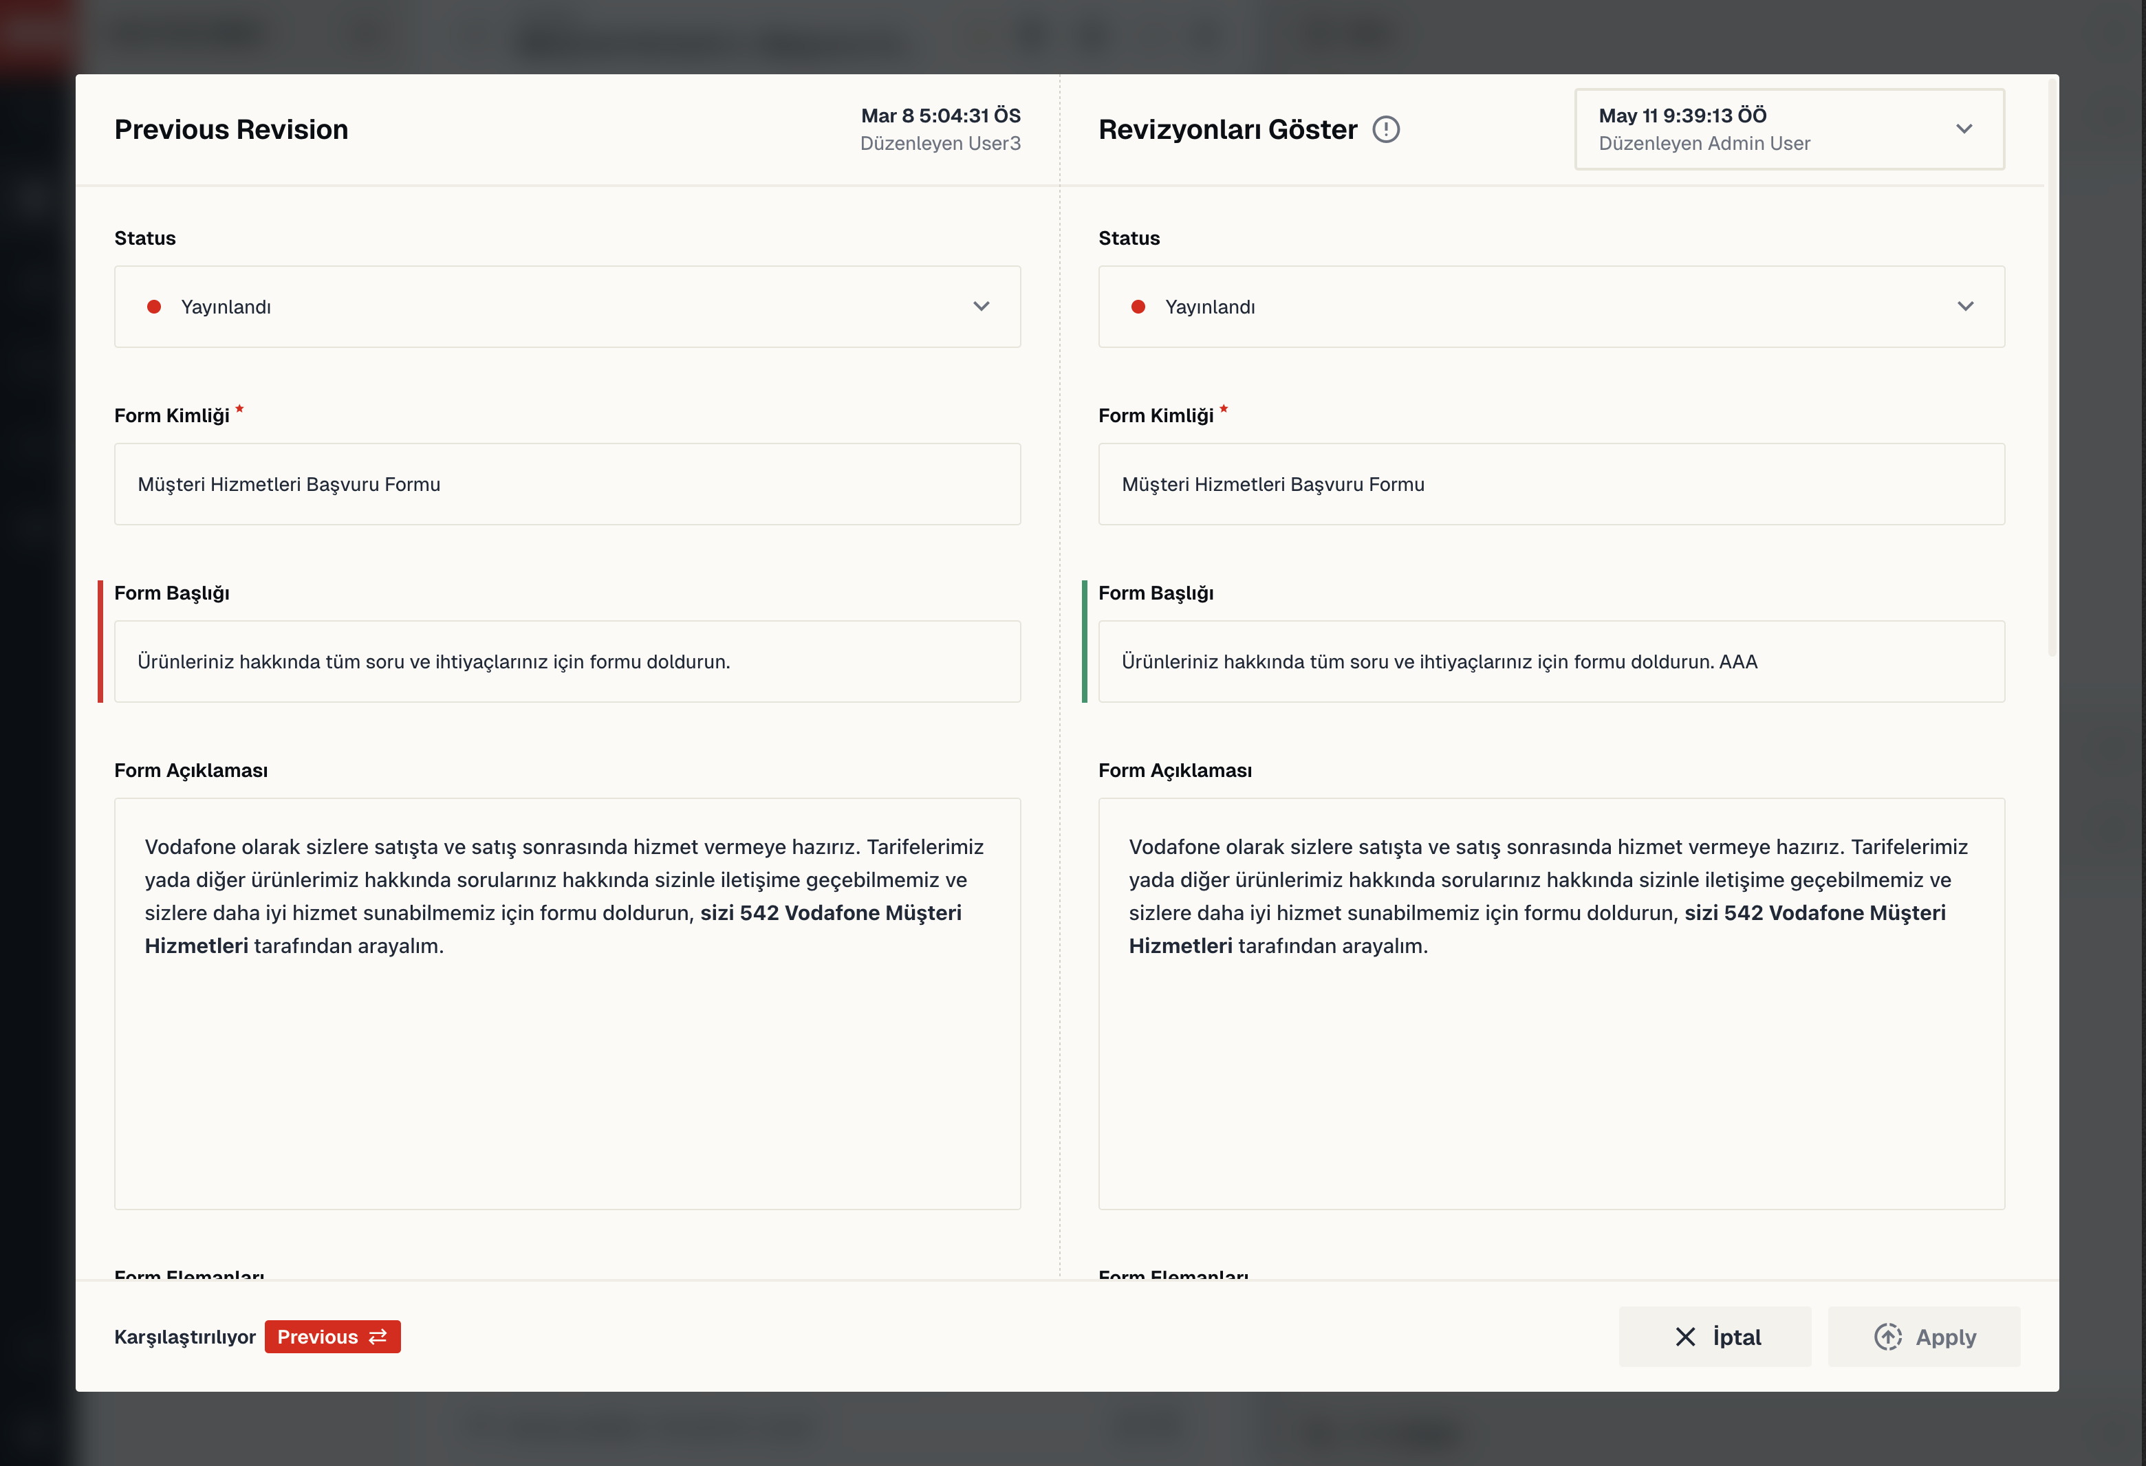Click the Apply button

[1923, 1337]
